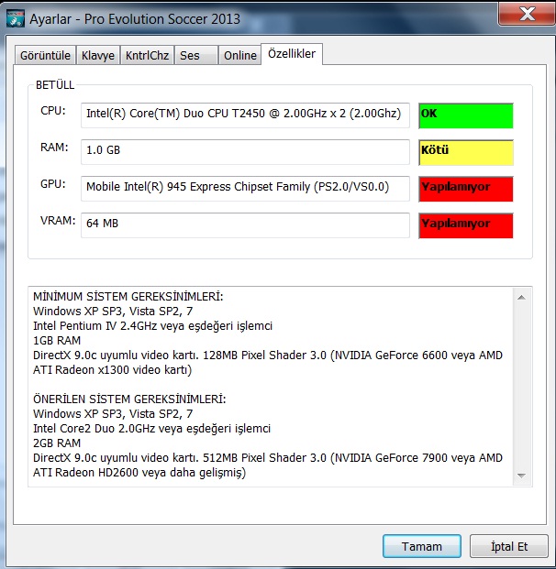
Task: Confirm settings with the Tamam button
Action: (x=422, y=546)
